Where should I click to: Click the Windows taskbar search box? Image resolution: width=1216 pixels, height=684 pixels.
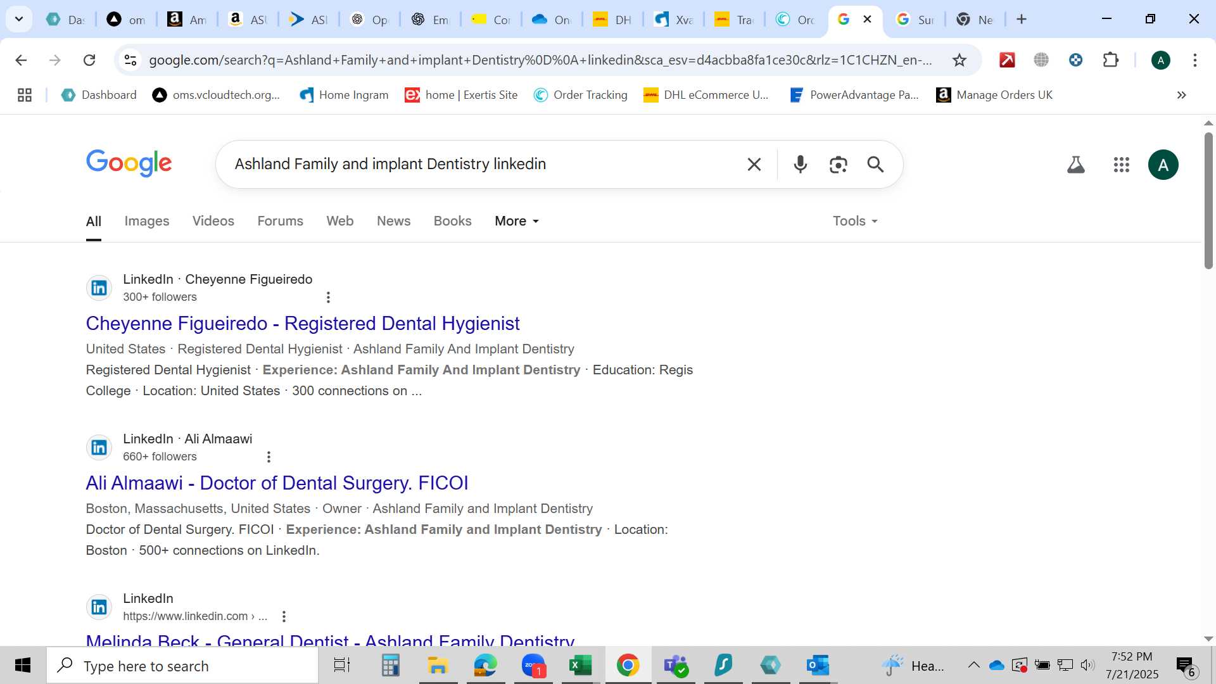coord(182,666)
